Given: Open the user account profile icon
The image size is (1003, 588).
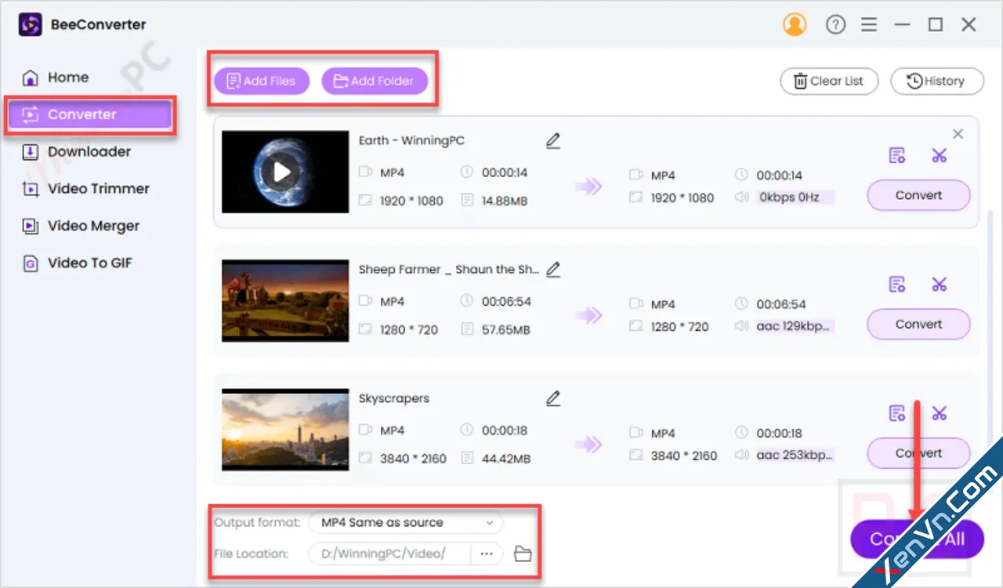Looking at the screenshot, I should pyautogui.click(x=795, y=25).
